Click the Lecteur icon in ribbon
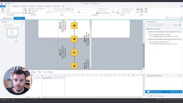This screenshot has height=103, width=183. [138, 10]
